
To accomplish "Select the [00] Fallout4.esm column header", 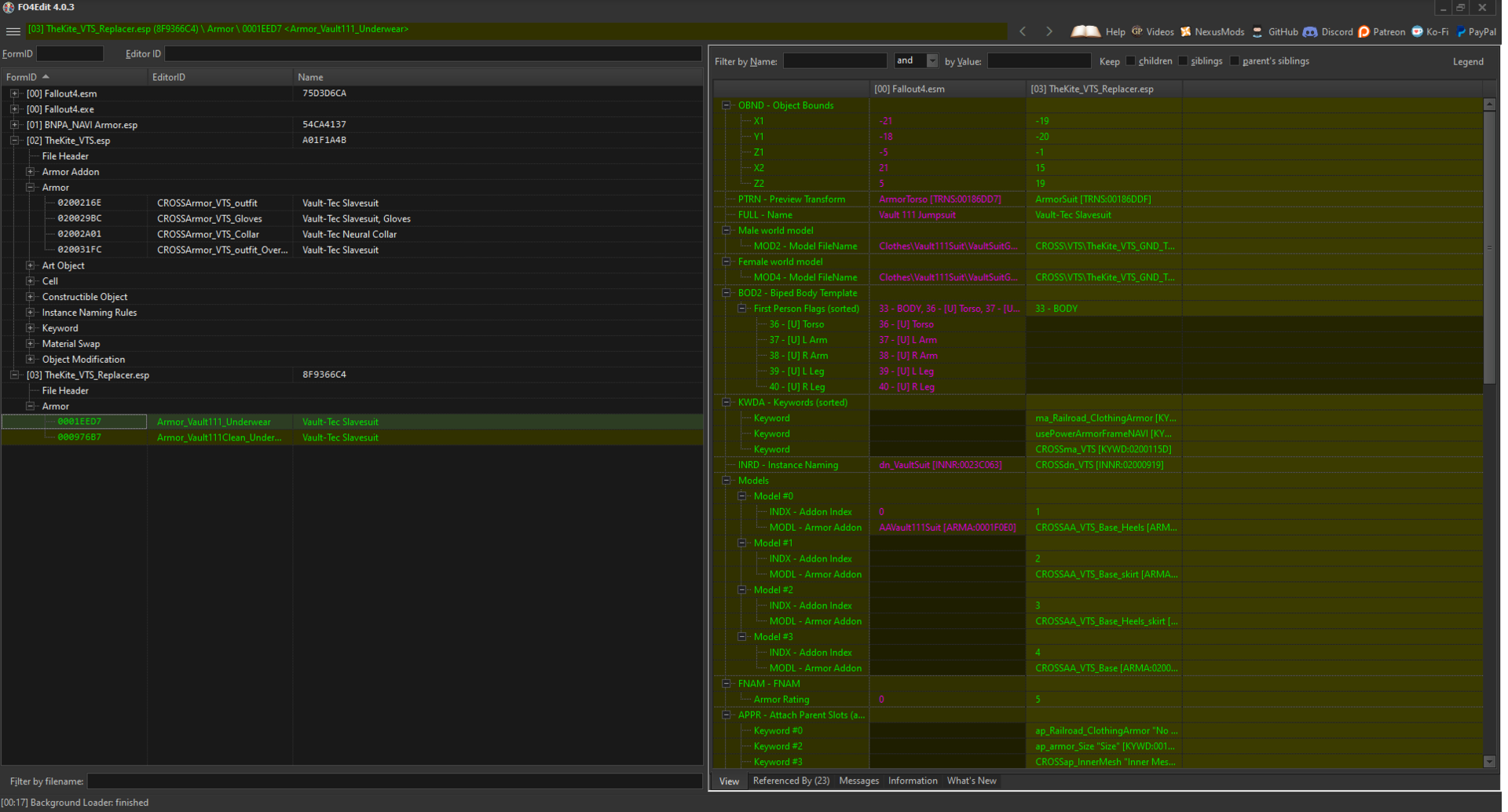I will (x=947, y=89).
